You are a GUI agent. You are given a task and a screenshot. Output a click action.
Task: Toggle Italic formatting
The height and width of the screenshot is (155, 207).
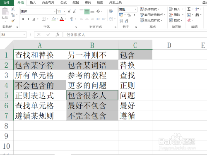point(28,19)
